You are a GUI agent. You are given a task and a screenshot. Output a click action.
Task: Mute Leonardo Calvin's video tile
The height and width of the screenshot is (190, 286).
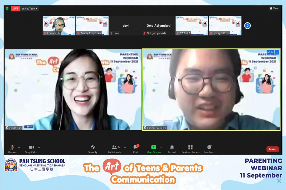pos(270,52)
